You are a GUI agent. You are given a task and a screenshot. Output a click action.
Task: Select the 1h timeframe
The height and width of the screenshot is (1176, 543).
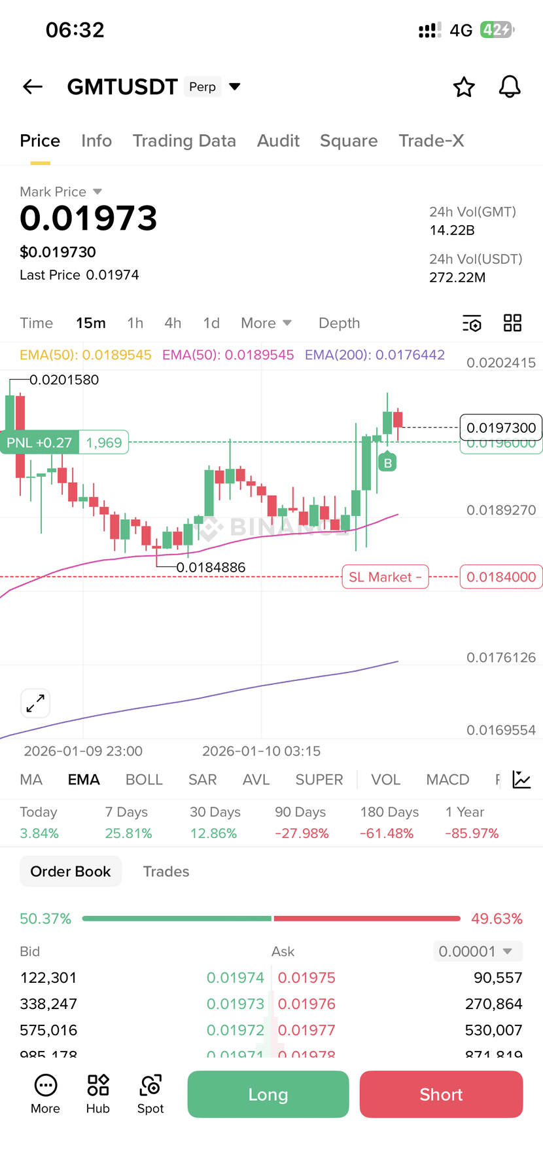[x=135, y=323]
